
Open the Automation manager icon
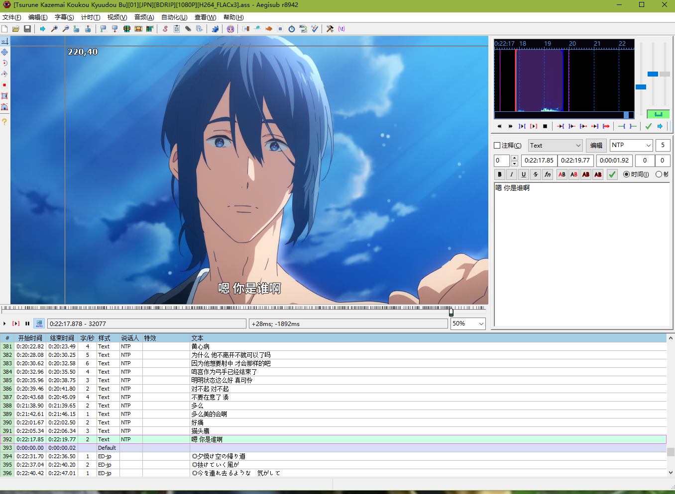point(215,29)
